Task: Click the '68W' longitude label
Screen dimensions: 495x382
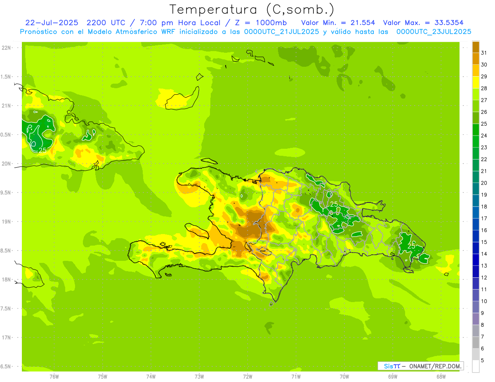Action: pyautogui.click(x=441, y=376)
